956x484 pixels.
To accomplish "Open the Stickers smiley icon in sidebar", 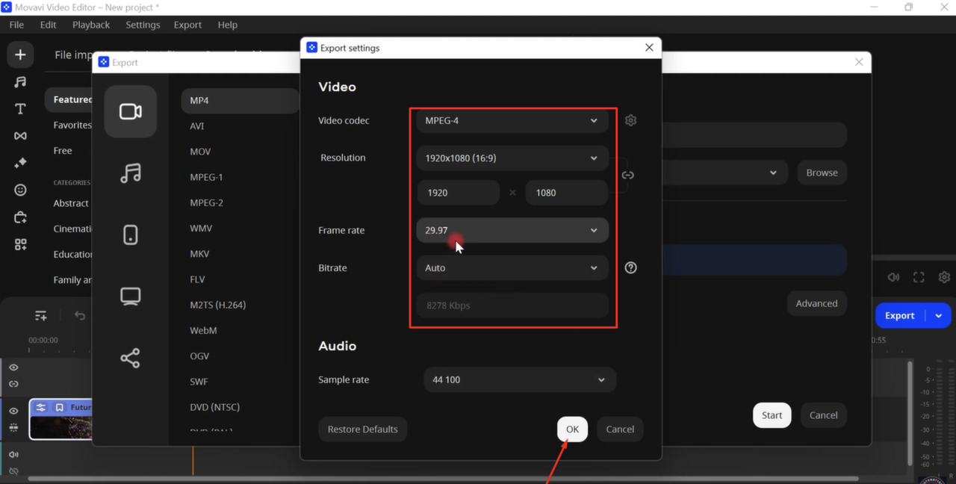I will tap(20, 190).
